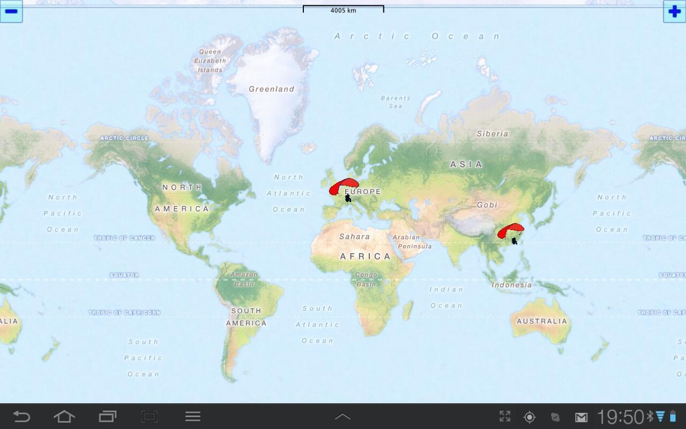Tap the Wi-Fi signal indicator
The height and width of the screenshot is (429, 686).
point(660,417)
